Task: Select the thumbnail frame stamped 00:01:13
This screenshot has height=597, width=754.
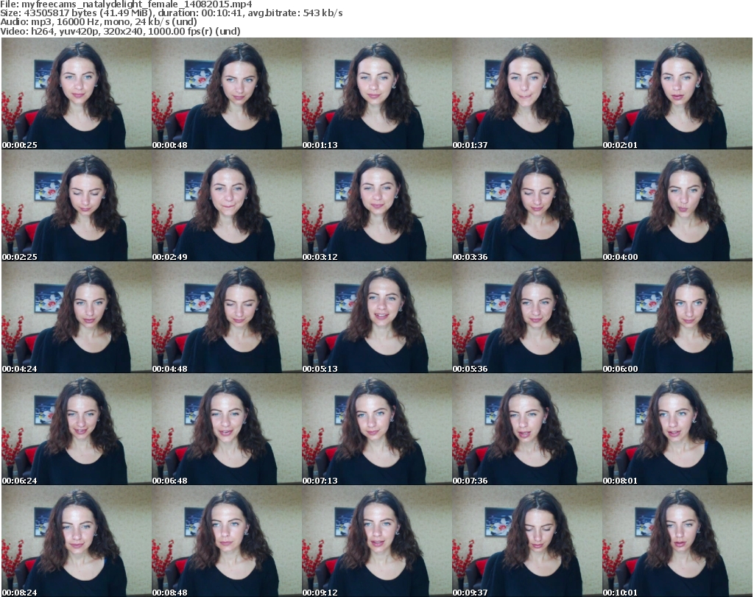Action: pos(376,93)
